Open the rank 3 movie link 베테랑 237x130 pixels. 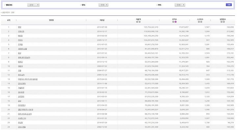[x=20, y=36]
